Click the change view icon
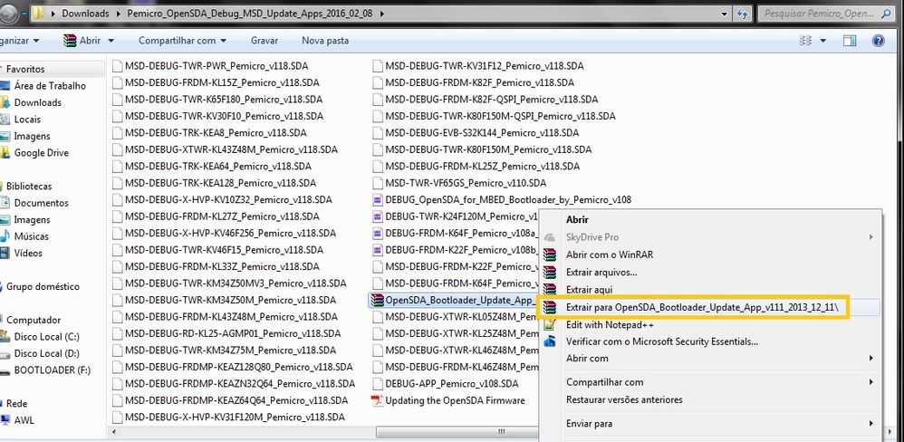Image resolution: width=904 pixels, height=442 pixels. click(x=806, y=41)
